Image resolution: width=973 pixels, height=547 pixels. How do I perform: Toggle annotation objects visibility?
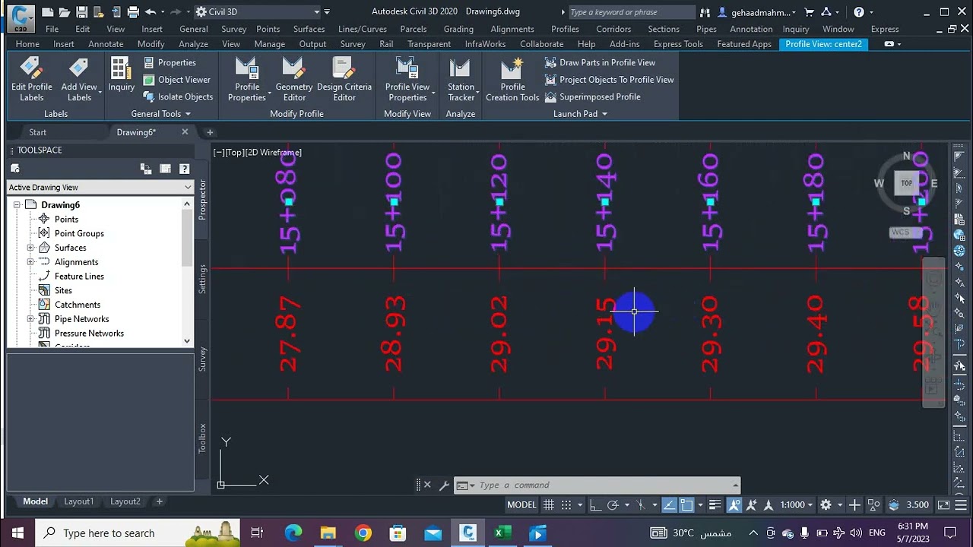734,504
